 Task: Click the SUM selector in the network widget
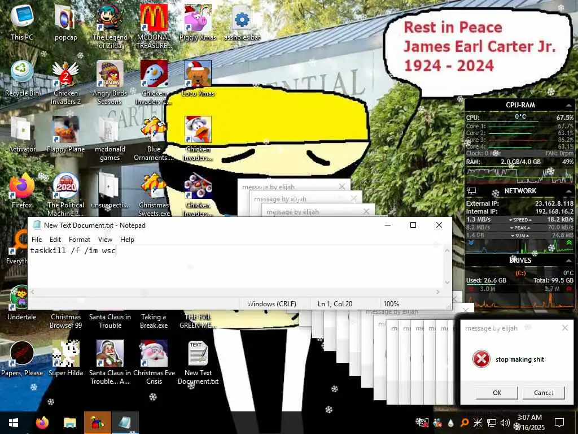point(520,236)
